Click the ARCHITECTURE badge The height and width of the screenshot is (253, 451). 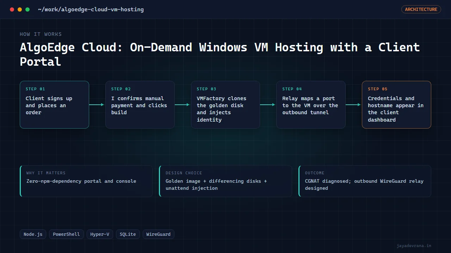click(x=421, y=9)
